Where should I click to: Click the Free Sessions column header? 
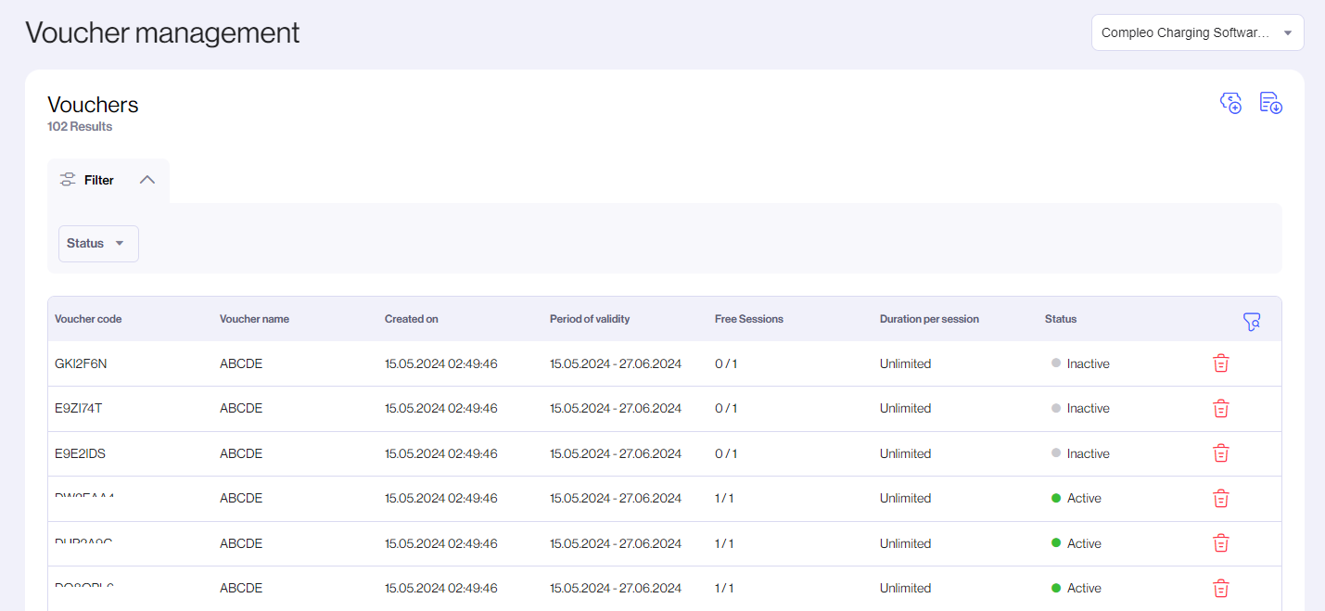748,318
